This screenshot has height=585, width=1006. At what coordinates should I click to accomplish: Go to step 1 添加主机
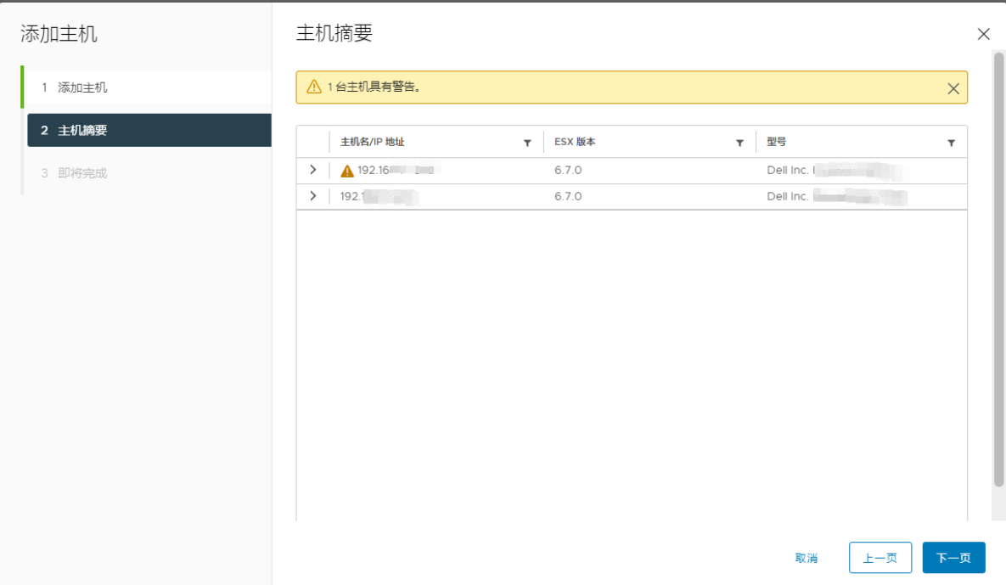148,87
